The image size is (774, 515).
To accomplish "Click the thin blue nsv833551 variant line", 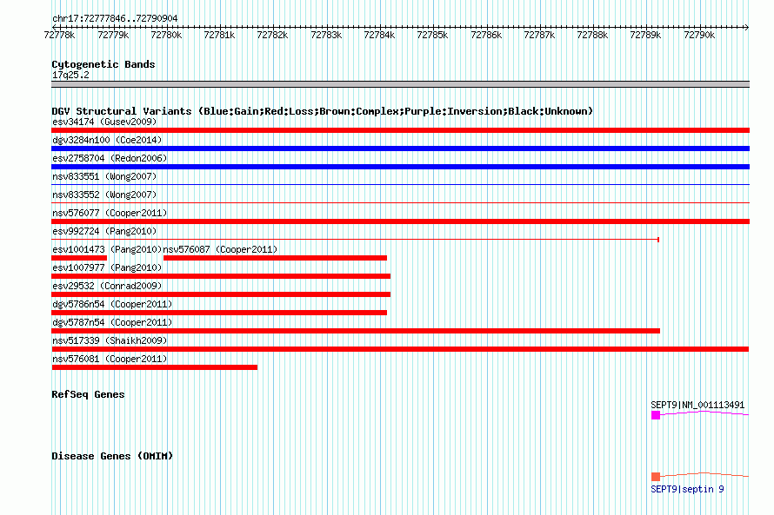I will (400, 185).
